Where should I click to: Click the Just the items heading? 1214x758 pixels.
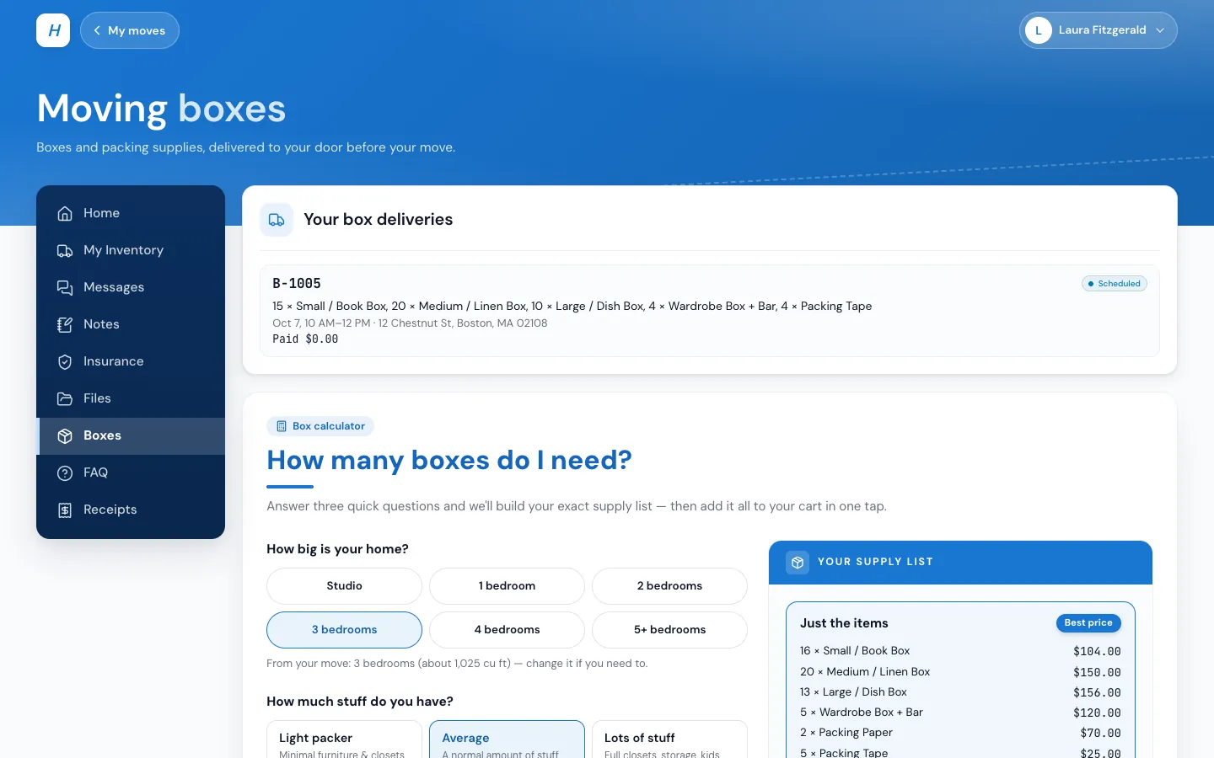click(x=844, y=623)
